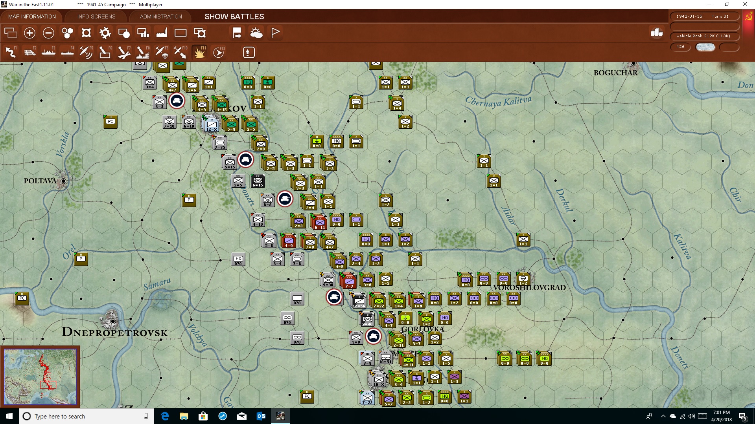The width and height of the screenshot is (755, 424).
Task: Click the Type here to search box
Action: coord(87,416)
